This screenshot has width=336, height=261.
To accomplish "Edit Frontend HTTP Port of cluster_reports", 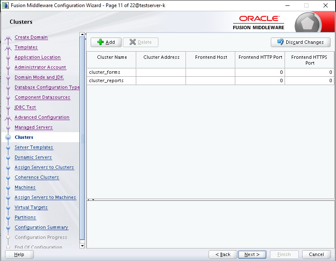I will [260, 80].
